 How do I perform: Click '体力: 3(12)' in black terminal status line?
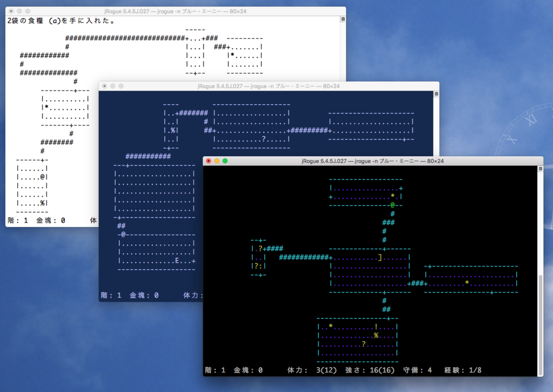tap(312, 370)
